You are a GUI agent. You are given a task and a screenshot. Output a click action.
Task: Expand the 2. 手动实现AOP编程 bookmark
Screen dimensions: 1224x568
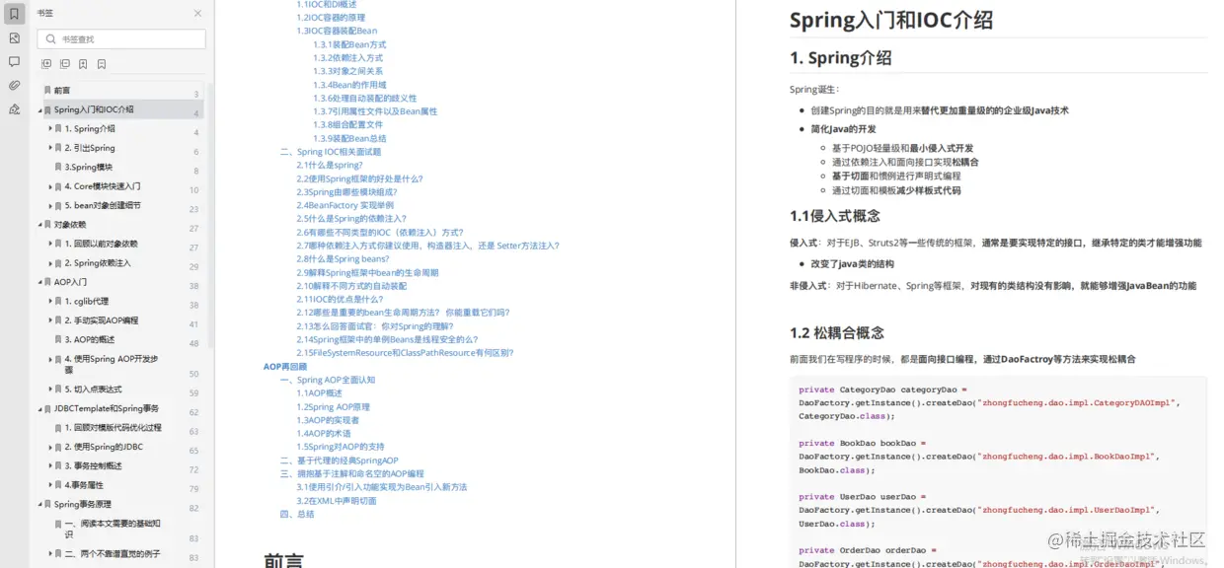click(x=51, y=320)
